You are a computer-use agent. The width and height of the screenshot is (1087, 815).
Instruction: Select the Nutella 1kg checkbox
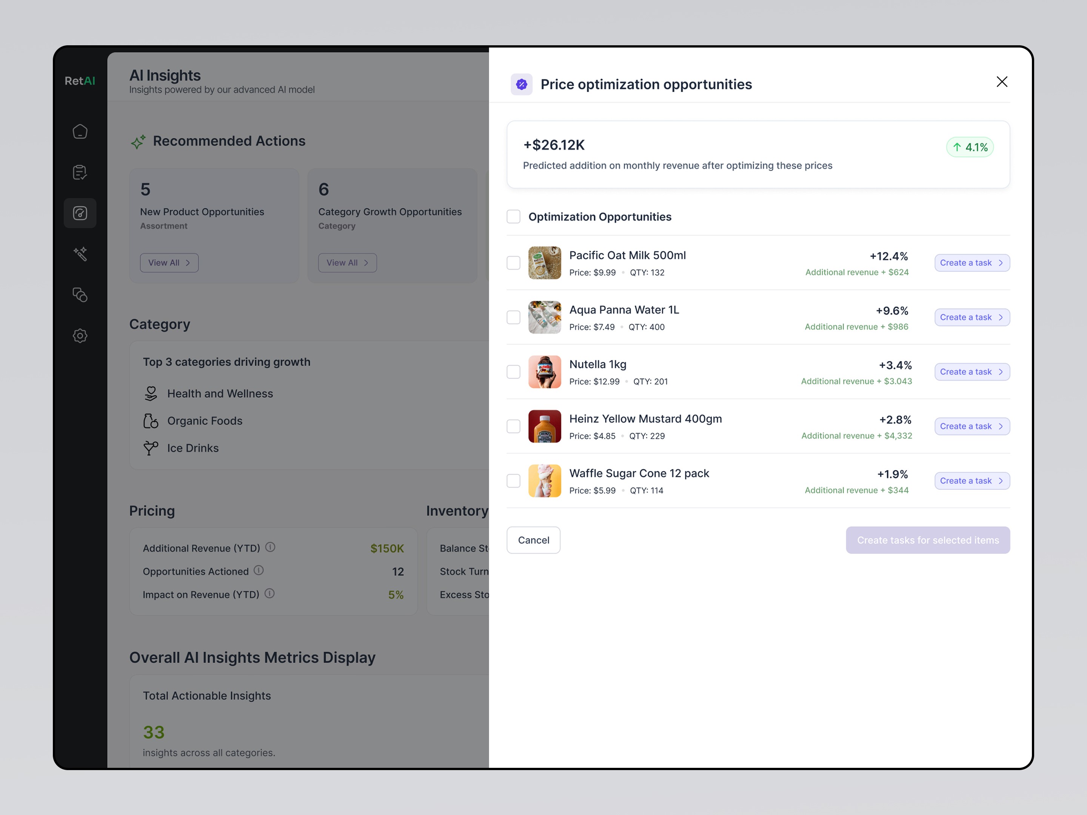[513, 372]
